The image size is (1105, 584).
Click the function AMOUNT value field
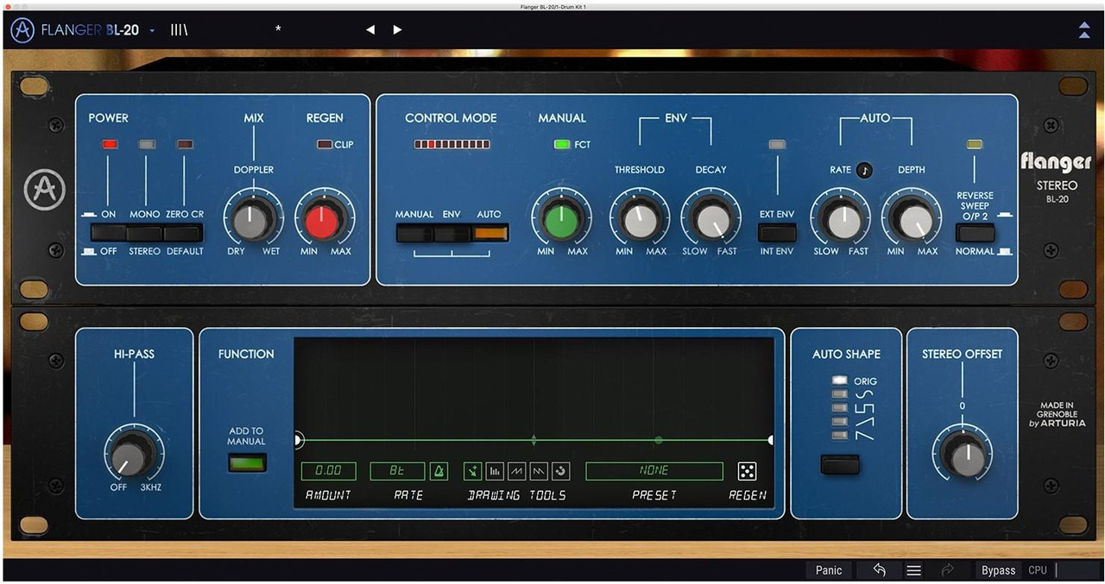328,471
